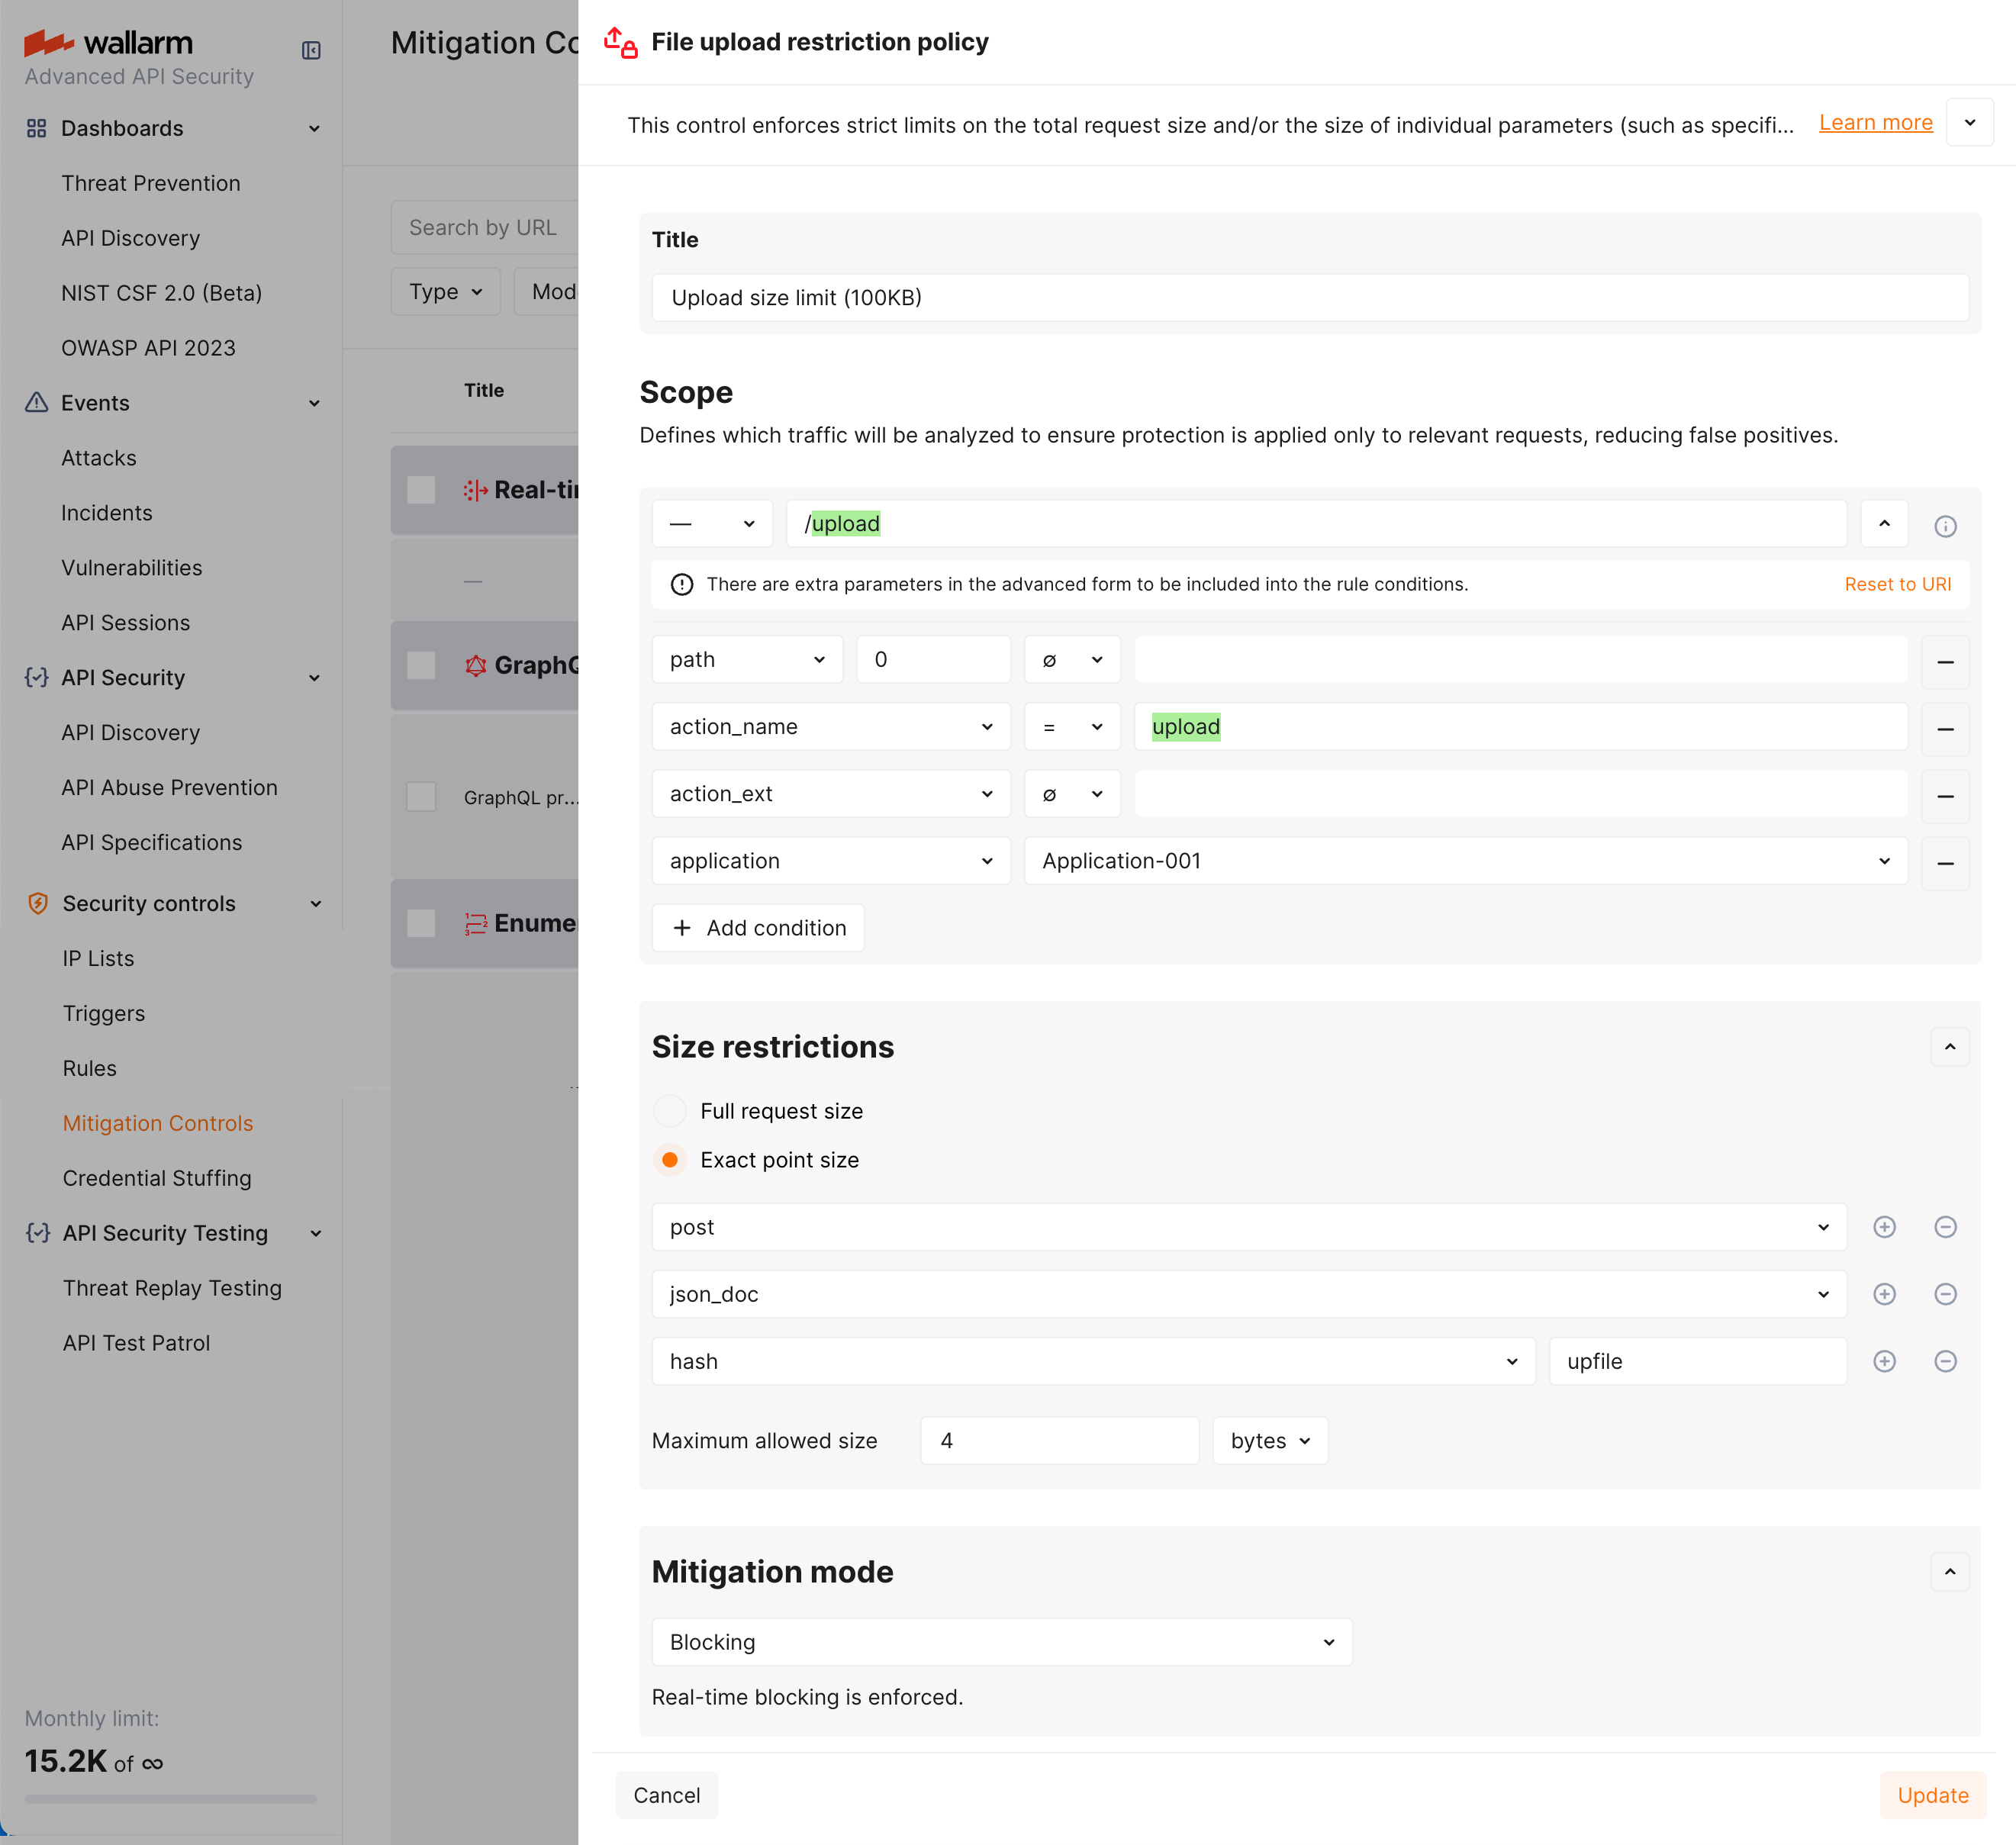This screenshot has width=2016, height=1845.
Task: Click the Reset to URI link
Action: (1897, 584)
